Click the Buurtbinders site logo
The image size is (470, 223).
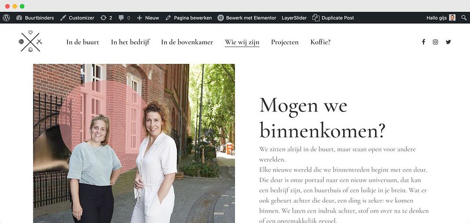(x=30, y=41)
